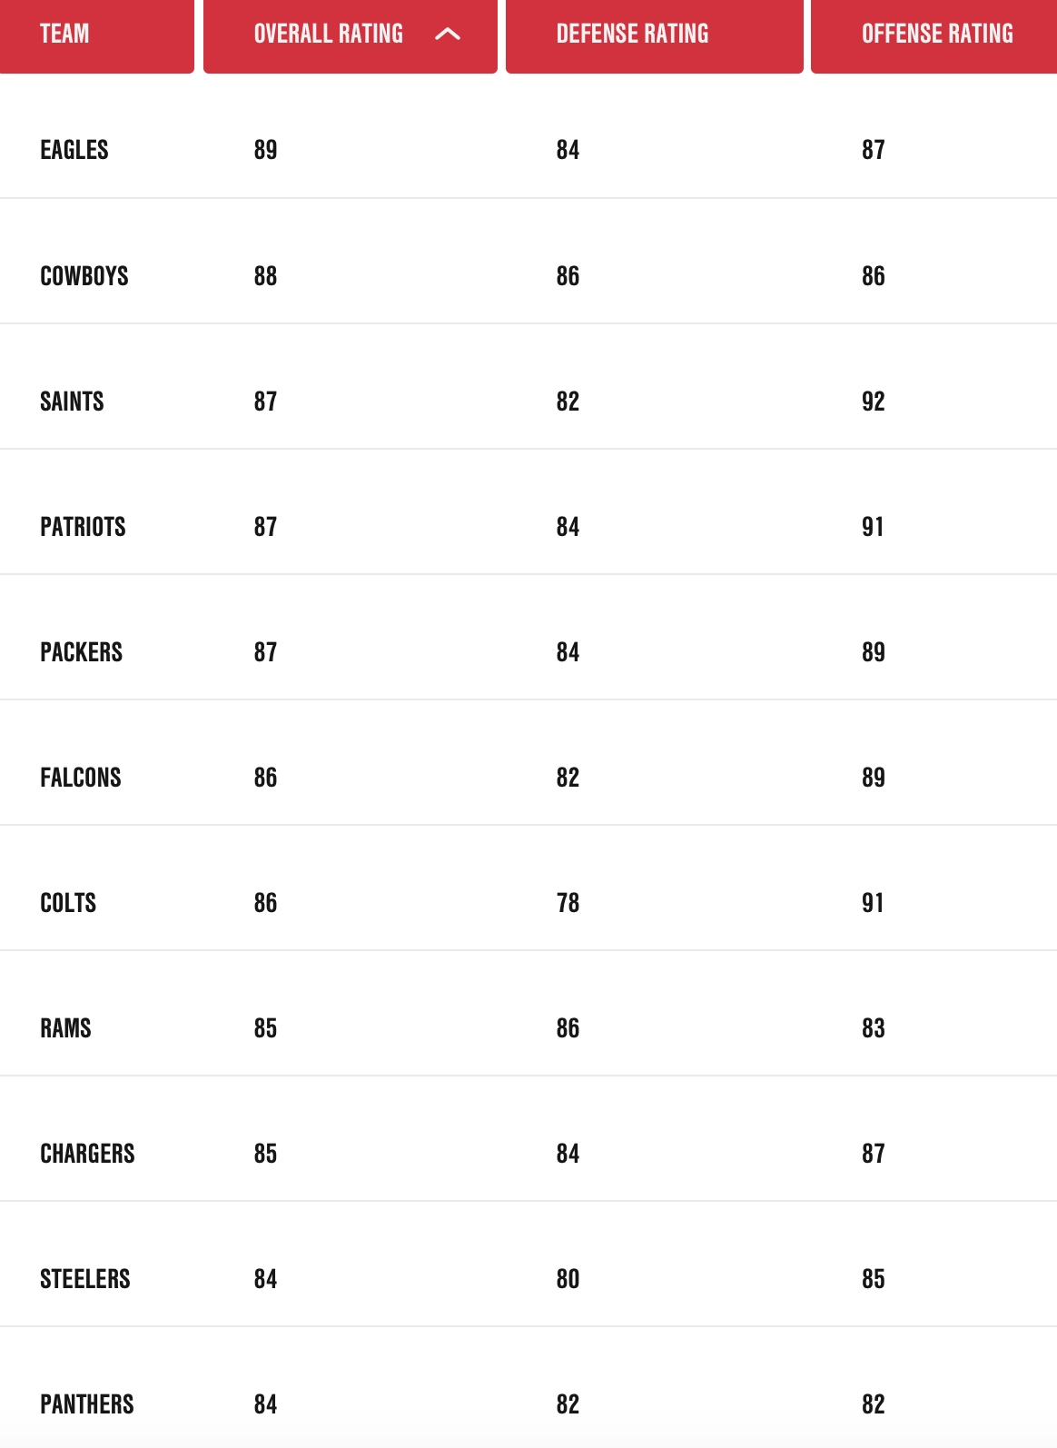Click the Saints team name

click(72, 402)
